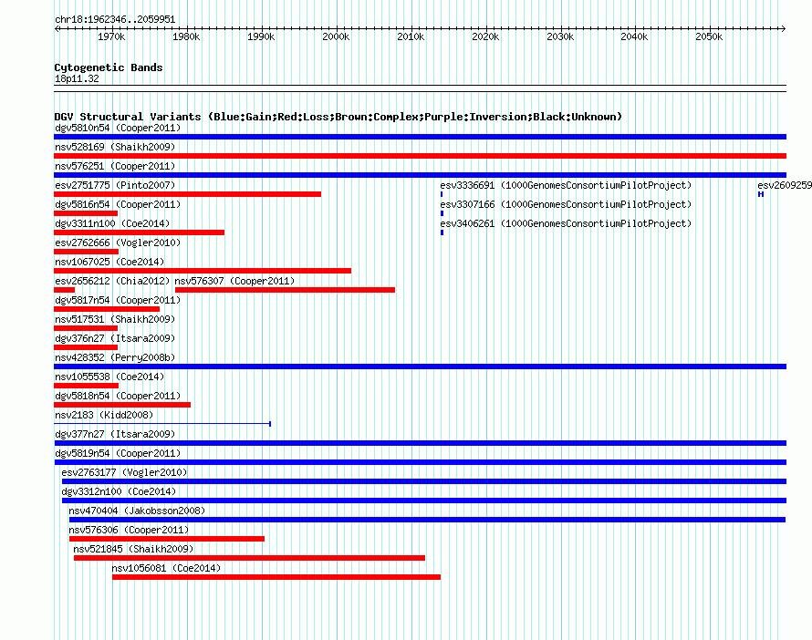This screenshot has width=812, height=640.
Task: Select the esv2751775 (Pinto2007) label
Action: click(x=115, y=185)
